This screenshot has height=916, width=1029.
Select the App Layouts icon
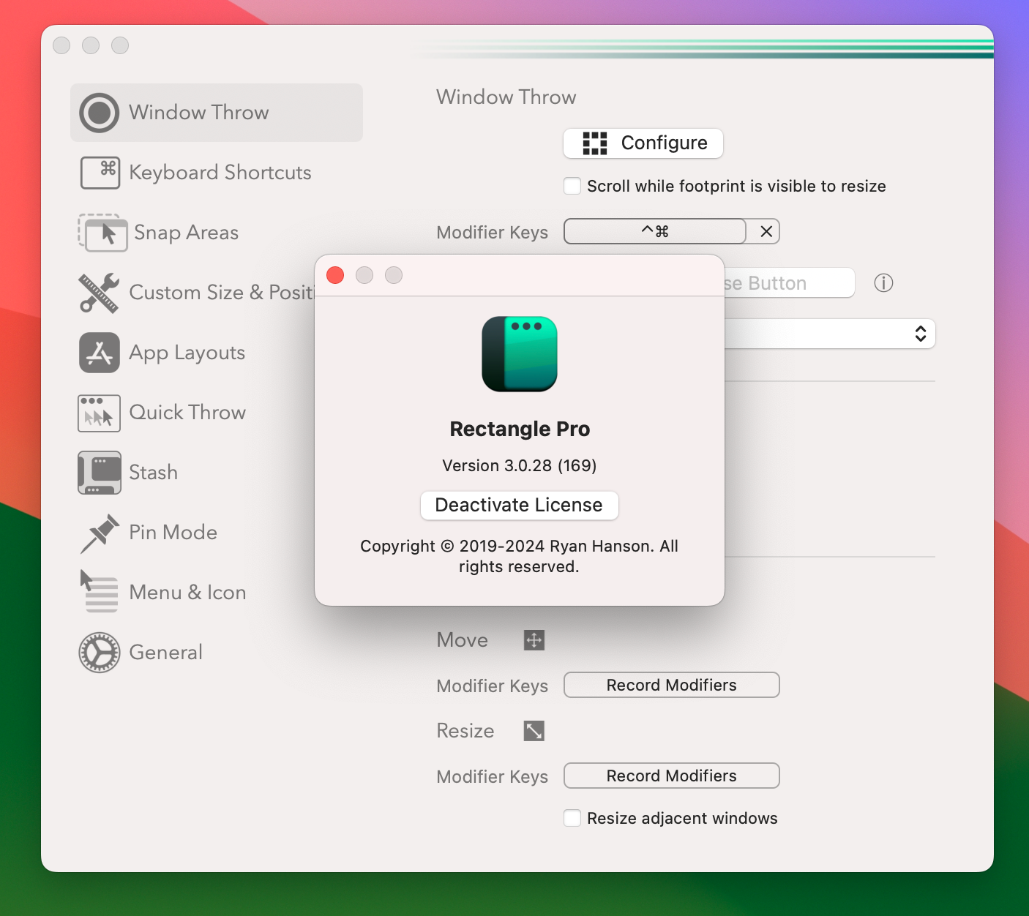[99, 353]
